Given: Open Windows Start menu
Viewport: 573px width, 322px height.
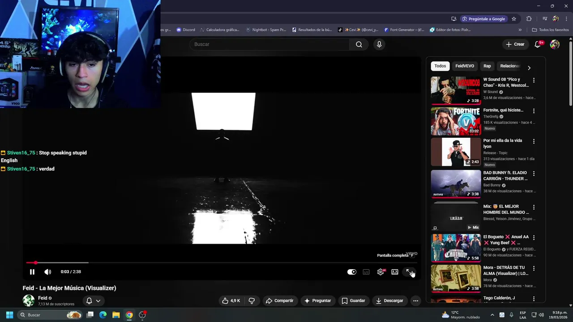Looking at the screenshot, I should 9,315.
